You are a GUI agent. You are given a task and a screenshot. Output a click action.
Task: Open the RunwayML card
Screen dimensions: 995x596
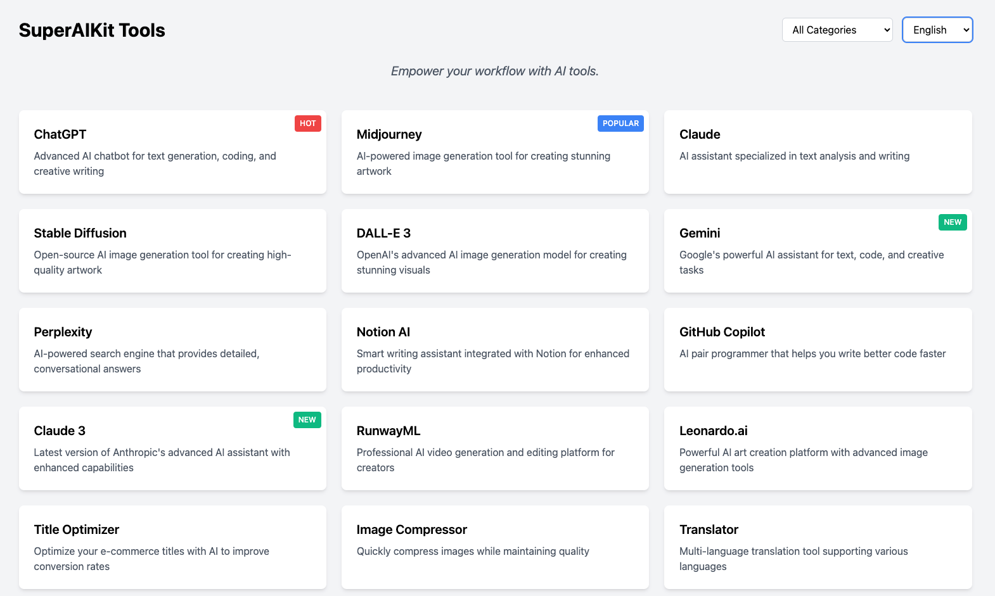point(495,448)
